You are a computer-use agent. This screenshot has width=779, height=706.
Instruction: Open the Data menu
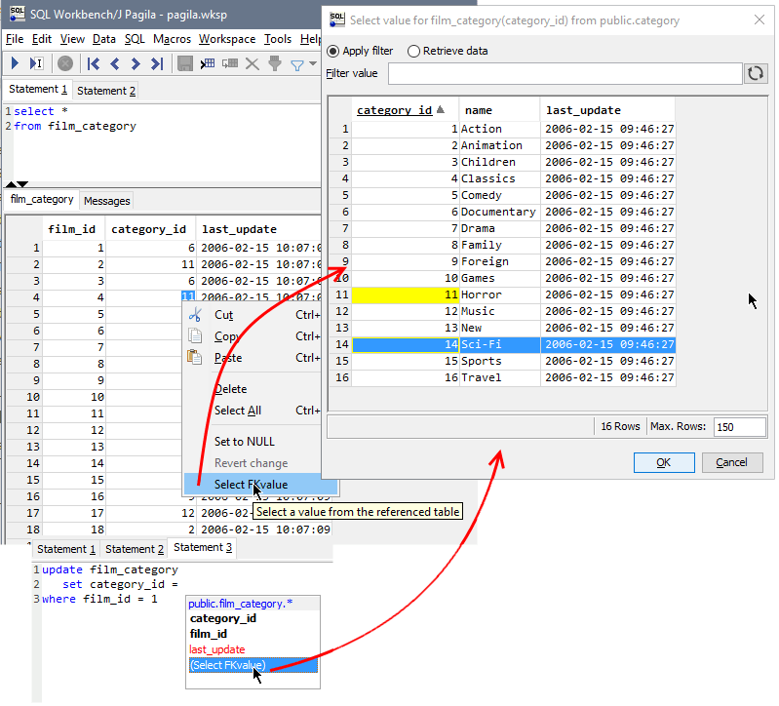click(103, 39)
